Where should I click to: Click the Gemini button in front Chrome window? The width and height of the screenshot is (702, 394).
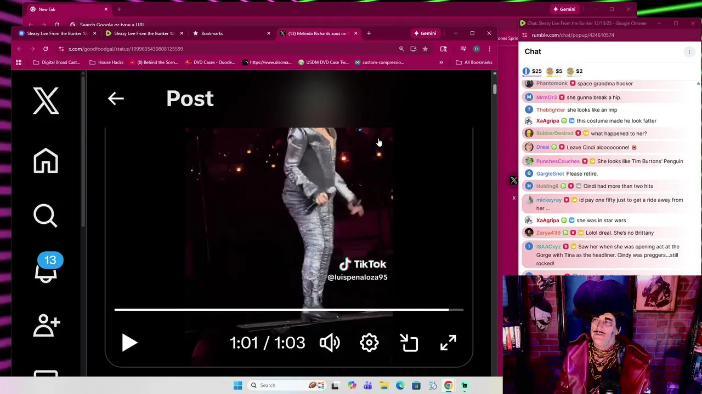[x=425, y=33]
